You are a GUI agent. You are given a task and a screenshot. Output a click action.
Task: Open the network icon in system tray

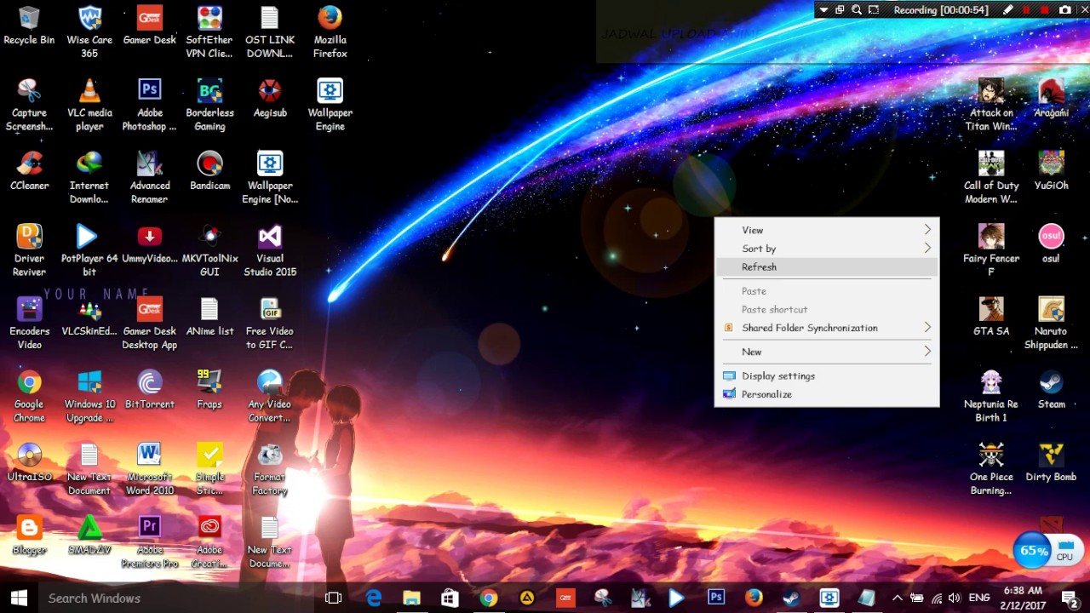coord(937,598)
